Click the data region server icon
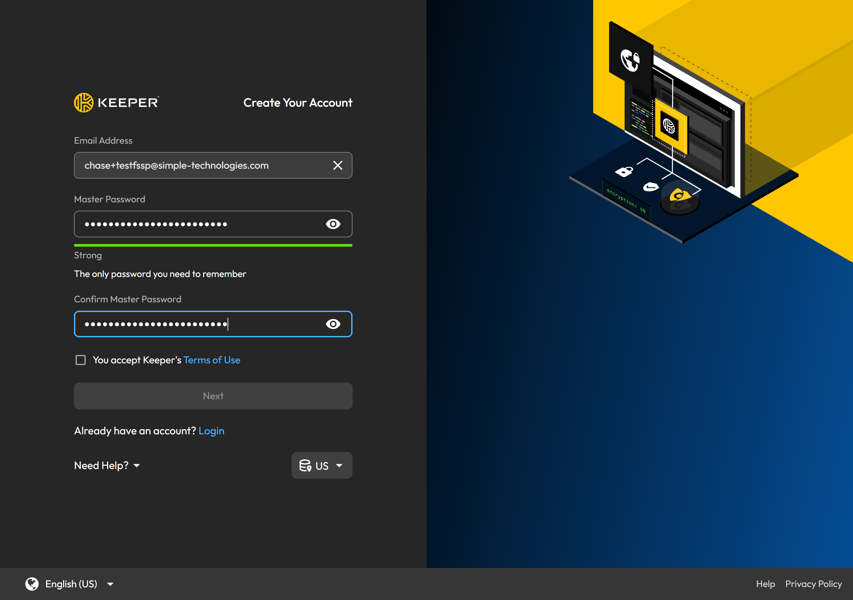853x600 pixels. click(305, 465)
